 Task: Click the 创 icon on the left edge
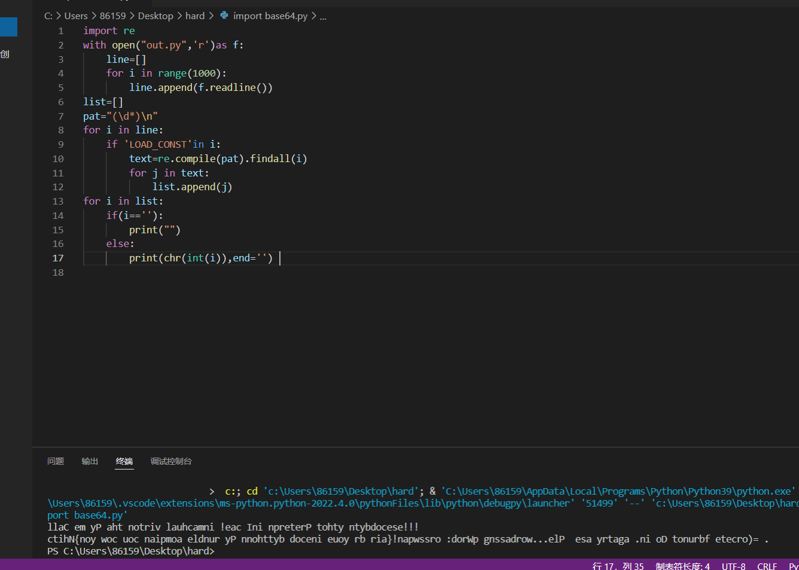(x=5, y=54)
